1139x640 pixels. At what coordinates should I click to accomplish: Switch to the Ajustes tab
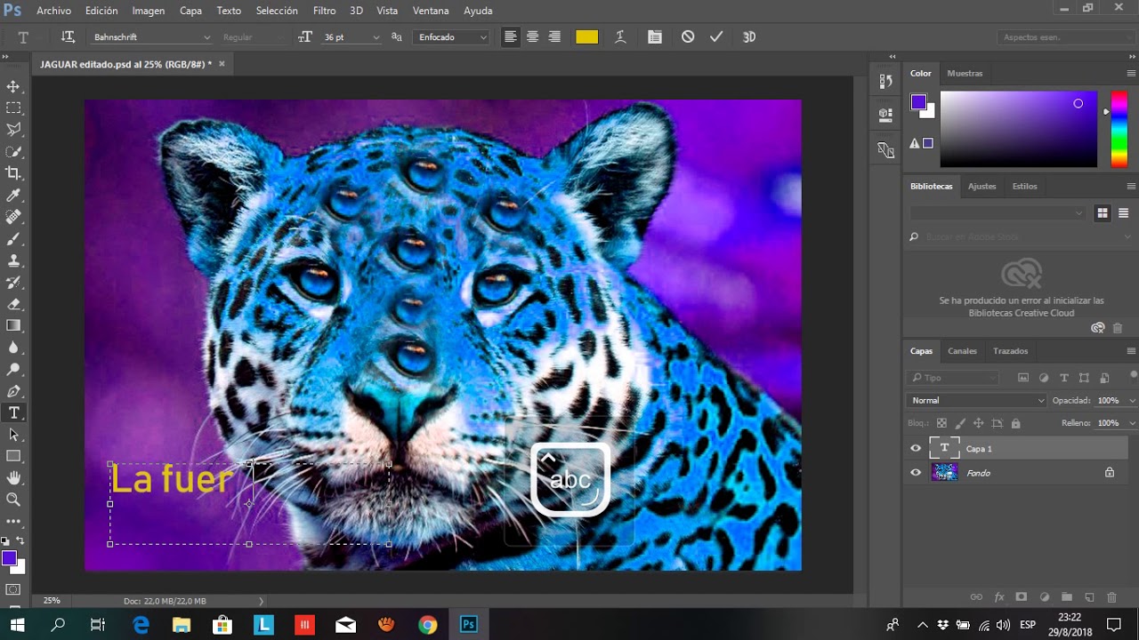tap(981, 187)
